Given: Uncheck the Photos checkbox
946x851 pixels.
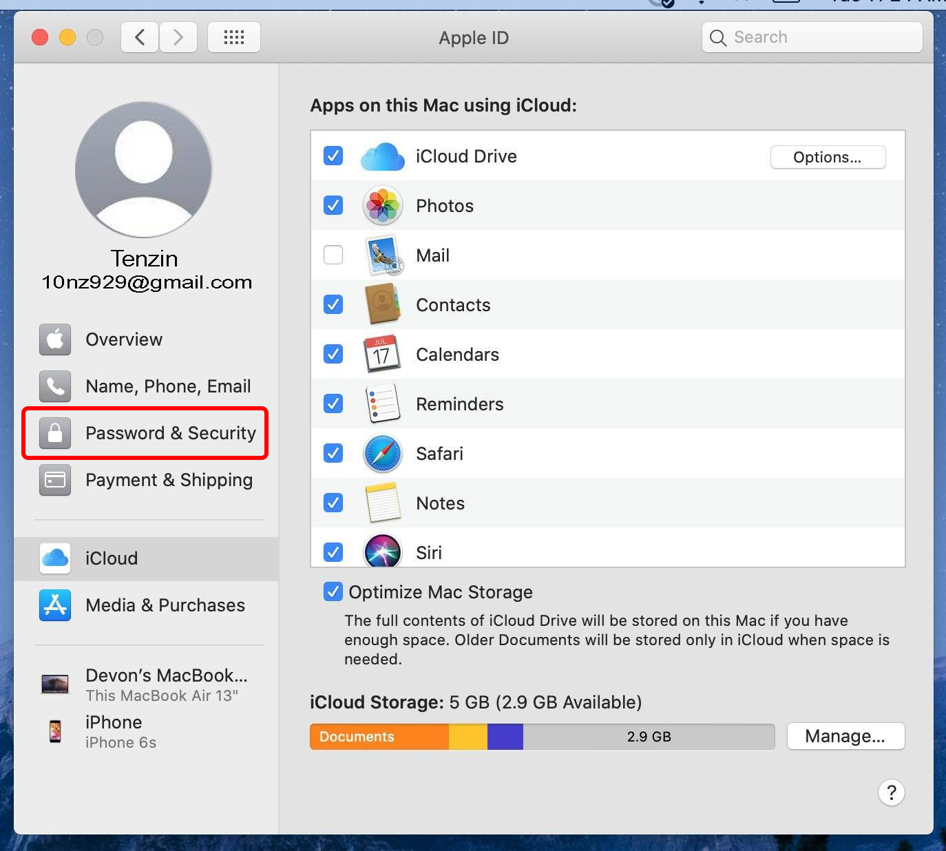Looking at the screenshot, I should (x=333, y=205).
